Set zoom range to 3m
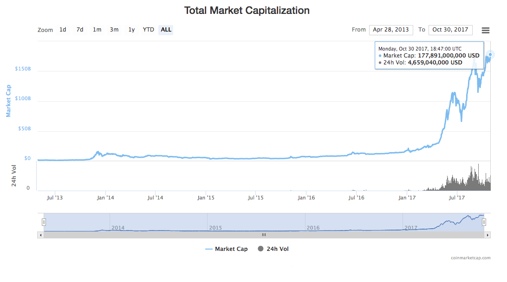 tap(114, 30)
